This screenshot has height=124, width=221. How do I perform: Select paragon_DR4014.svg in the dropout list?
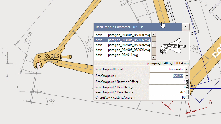pyautogui.click(x=123, y=55)
